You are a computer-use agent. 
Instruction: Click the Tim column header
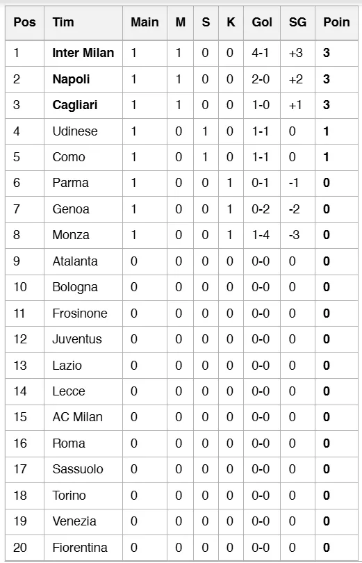(63, 22)
